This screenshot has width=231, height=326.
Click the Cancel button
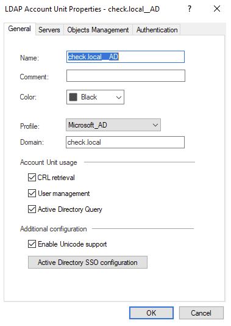coord(201,313)
